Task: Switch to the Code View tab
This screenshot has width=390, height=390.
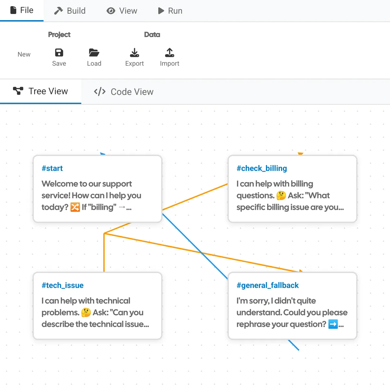Action: point(123,92)
